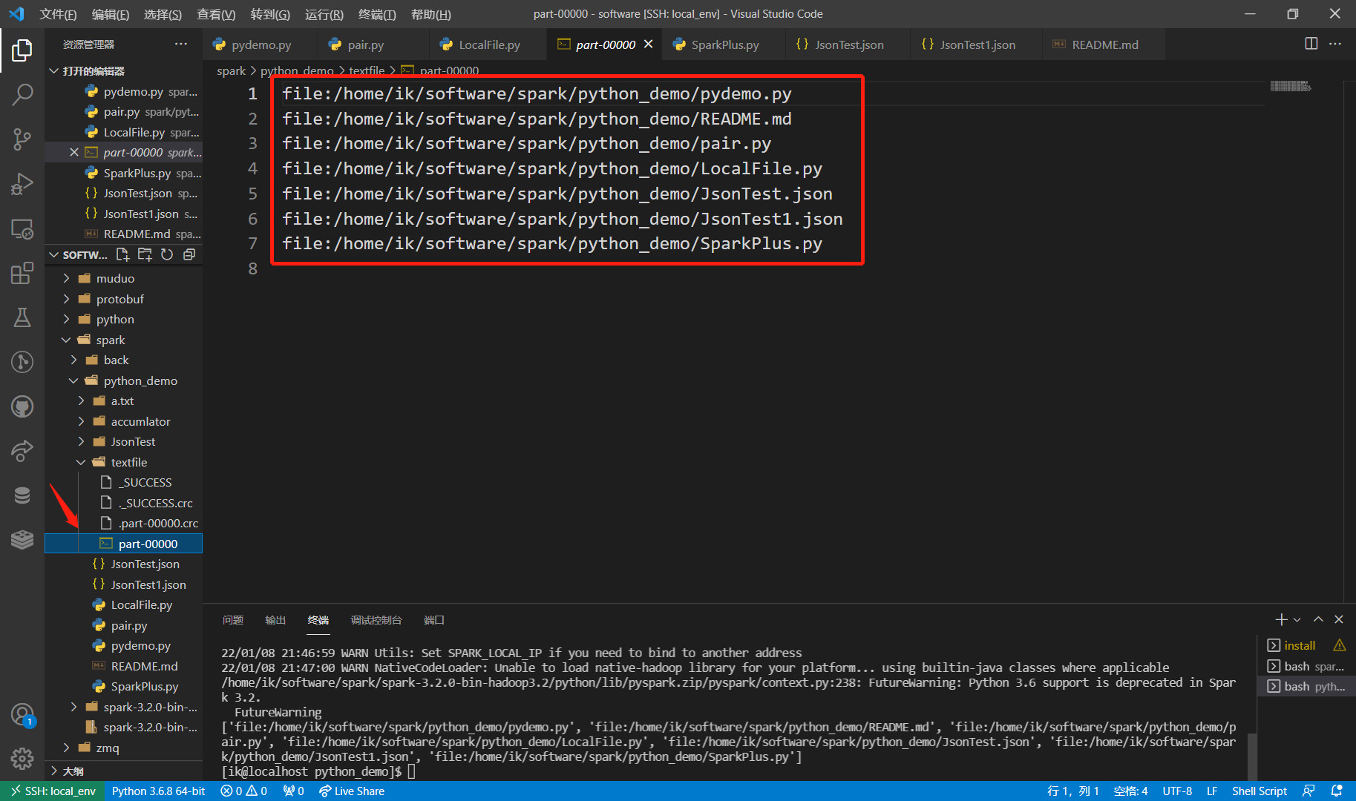Open the Accounts icon with badge
This screenshot has height=801, width=1356.
22,715
